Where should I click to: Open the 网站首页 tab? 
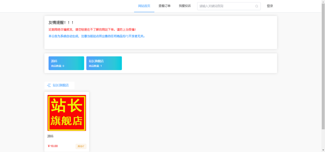coord(144,6)
